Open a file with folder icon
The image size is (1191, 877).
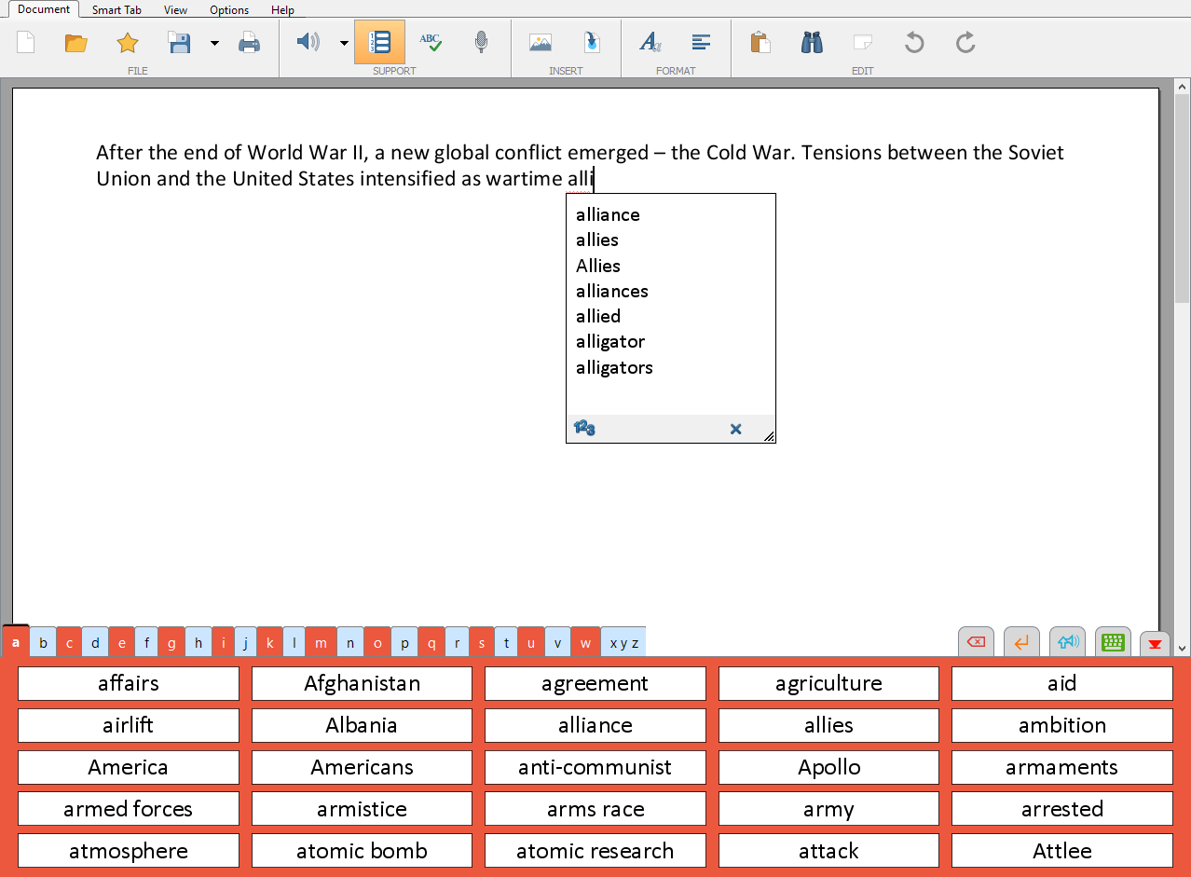76,43
